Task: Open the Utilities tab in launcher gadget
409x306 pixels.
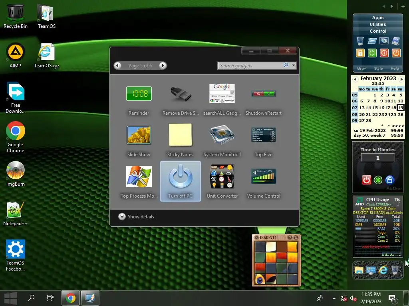Action: click(x=378, y=24)
